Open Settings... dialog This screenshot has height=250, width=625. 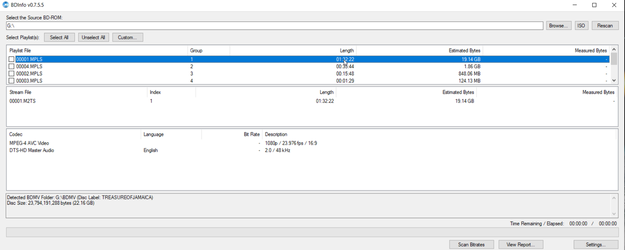pos(596,245)
